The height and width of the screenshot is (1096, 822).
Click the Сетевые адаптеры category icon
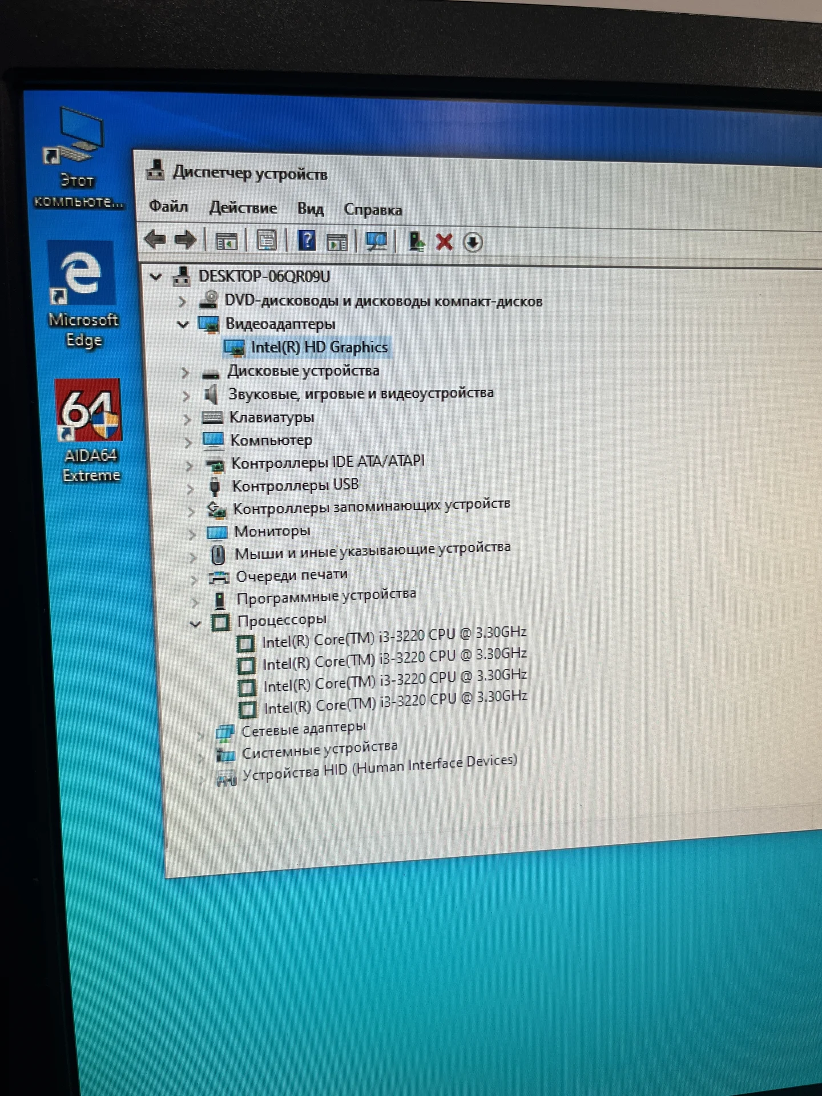coord(225,733)
